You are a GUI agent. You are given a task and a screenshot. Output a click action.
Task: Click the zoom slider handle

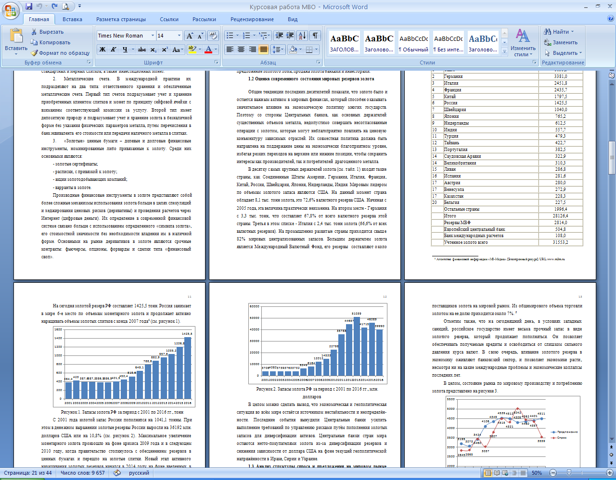tap(568, 473)
